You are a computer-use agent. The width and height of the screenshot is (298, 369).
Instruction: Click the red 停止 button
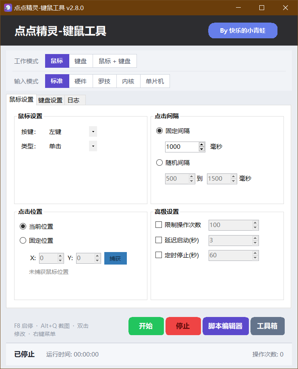(183, 326)
